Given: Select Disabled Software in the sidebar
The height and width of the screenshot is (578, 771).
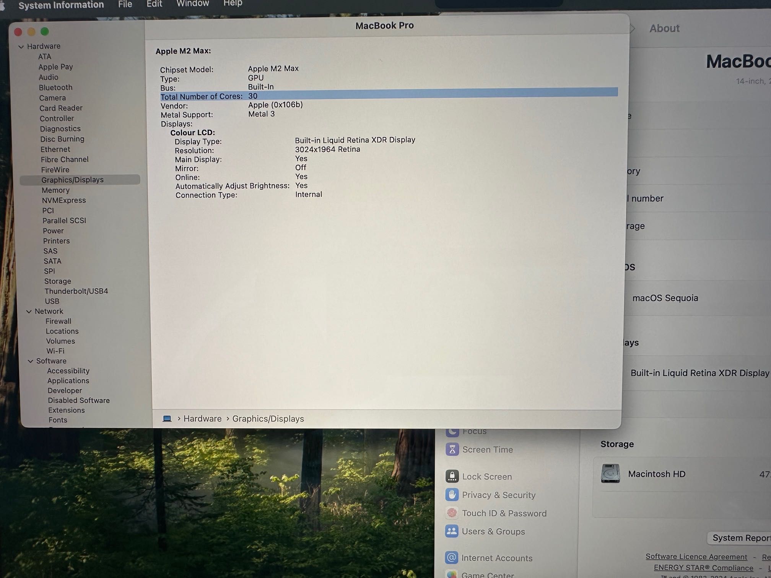Looking at the screenshot, I should click(79, 401).
